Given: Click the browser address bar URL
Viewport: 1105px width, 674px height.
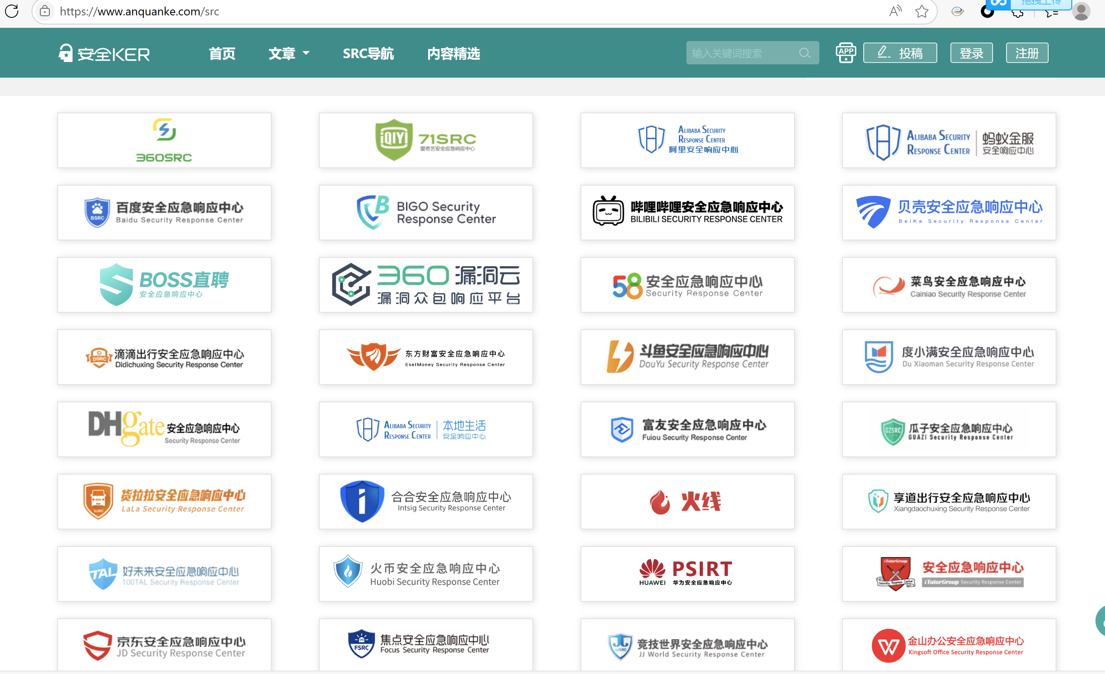Looking at the screenshot, I should [x=140, y=11].
